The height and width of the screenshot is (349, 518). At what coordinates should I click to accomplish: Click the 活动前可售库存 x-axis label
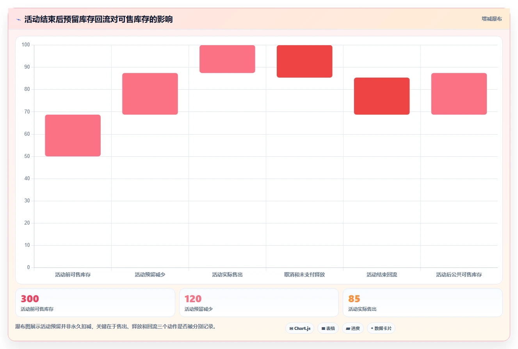(73, 275)
